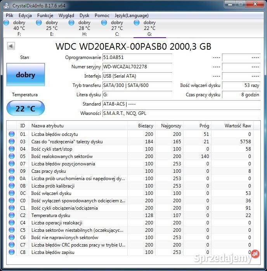Click raw value 5758 in spin-up row
This screenshot has height=271, width=267.
tap(245, 142)
